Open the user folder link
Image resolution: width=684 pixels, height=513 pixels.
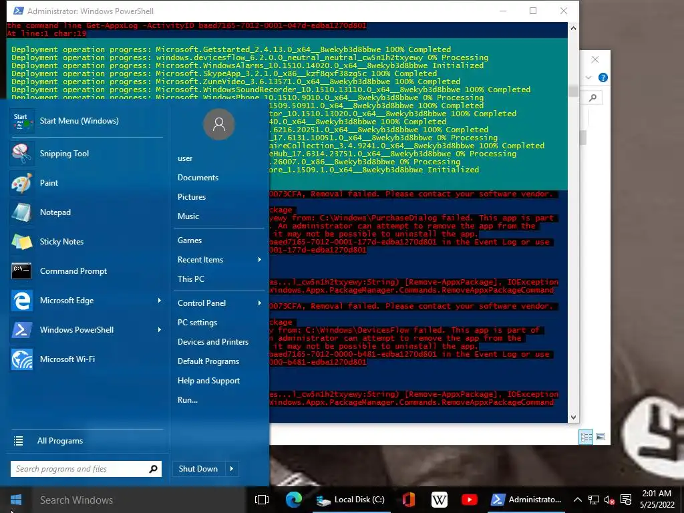[x=185, y=158]
